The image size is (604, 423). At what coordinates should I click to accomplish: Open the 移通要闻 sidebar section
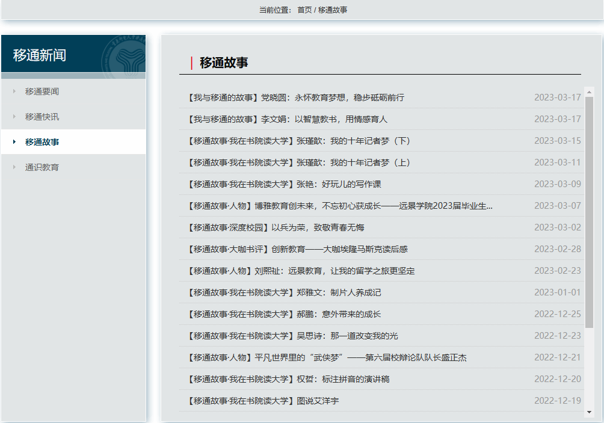pos(42,91)
